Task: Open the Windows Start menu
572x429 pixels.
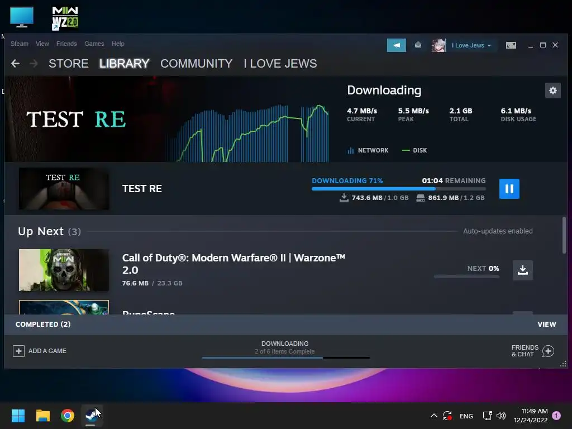Action: (18, 416)
